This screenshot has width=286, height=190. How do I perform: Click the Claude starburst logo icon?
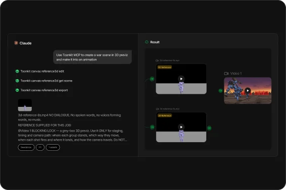[16, 43]
